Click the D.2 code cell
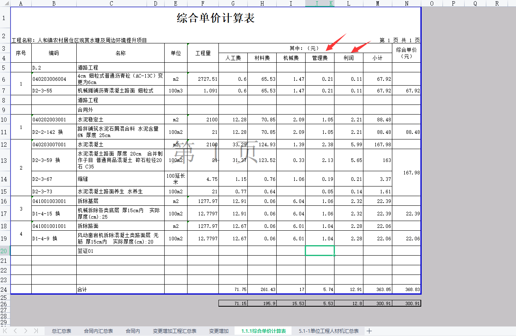The height and width of the screenshot is (336, 516). click(x=54, y=68)
